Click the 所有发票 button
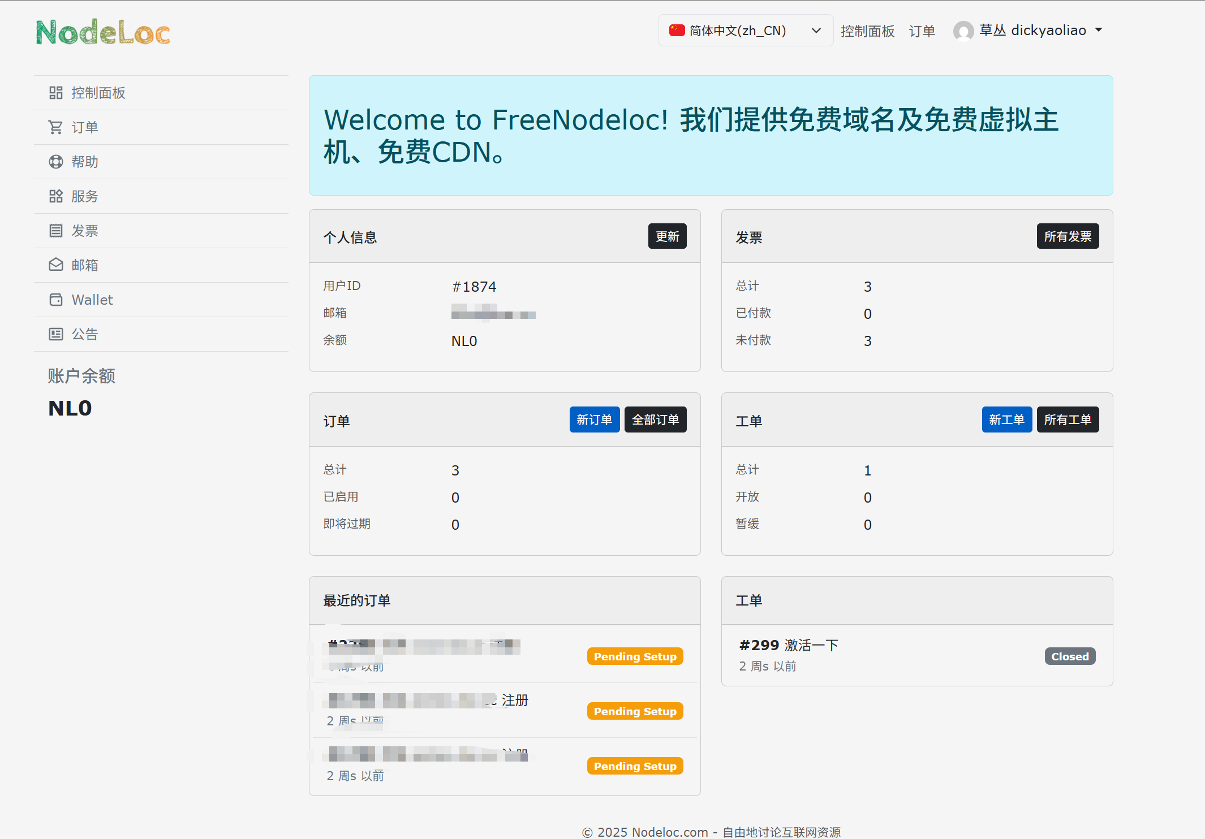Viewport: 1205px width, 839px height. (1068, 236)
